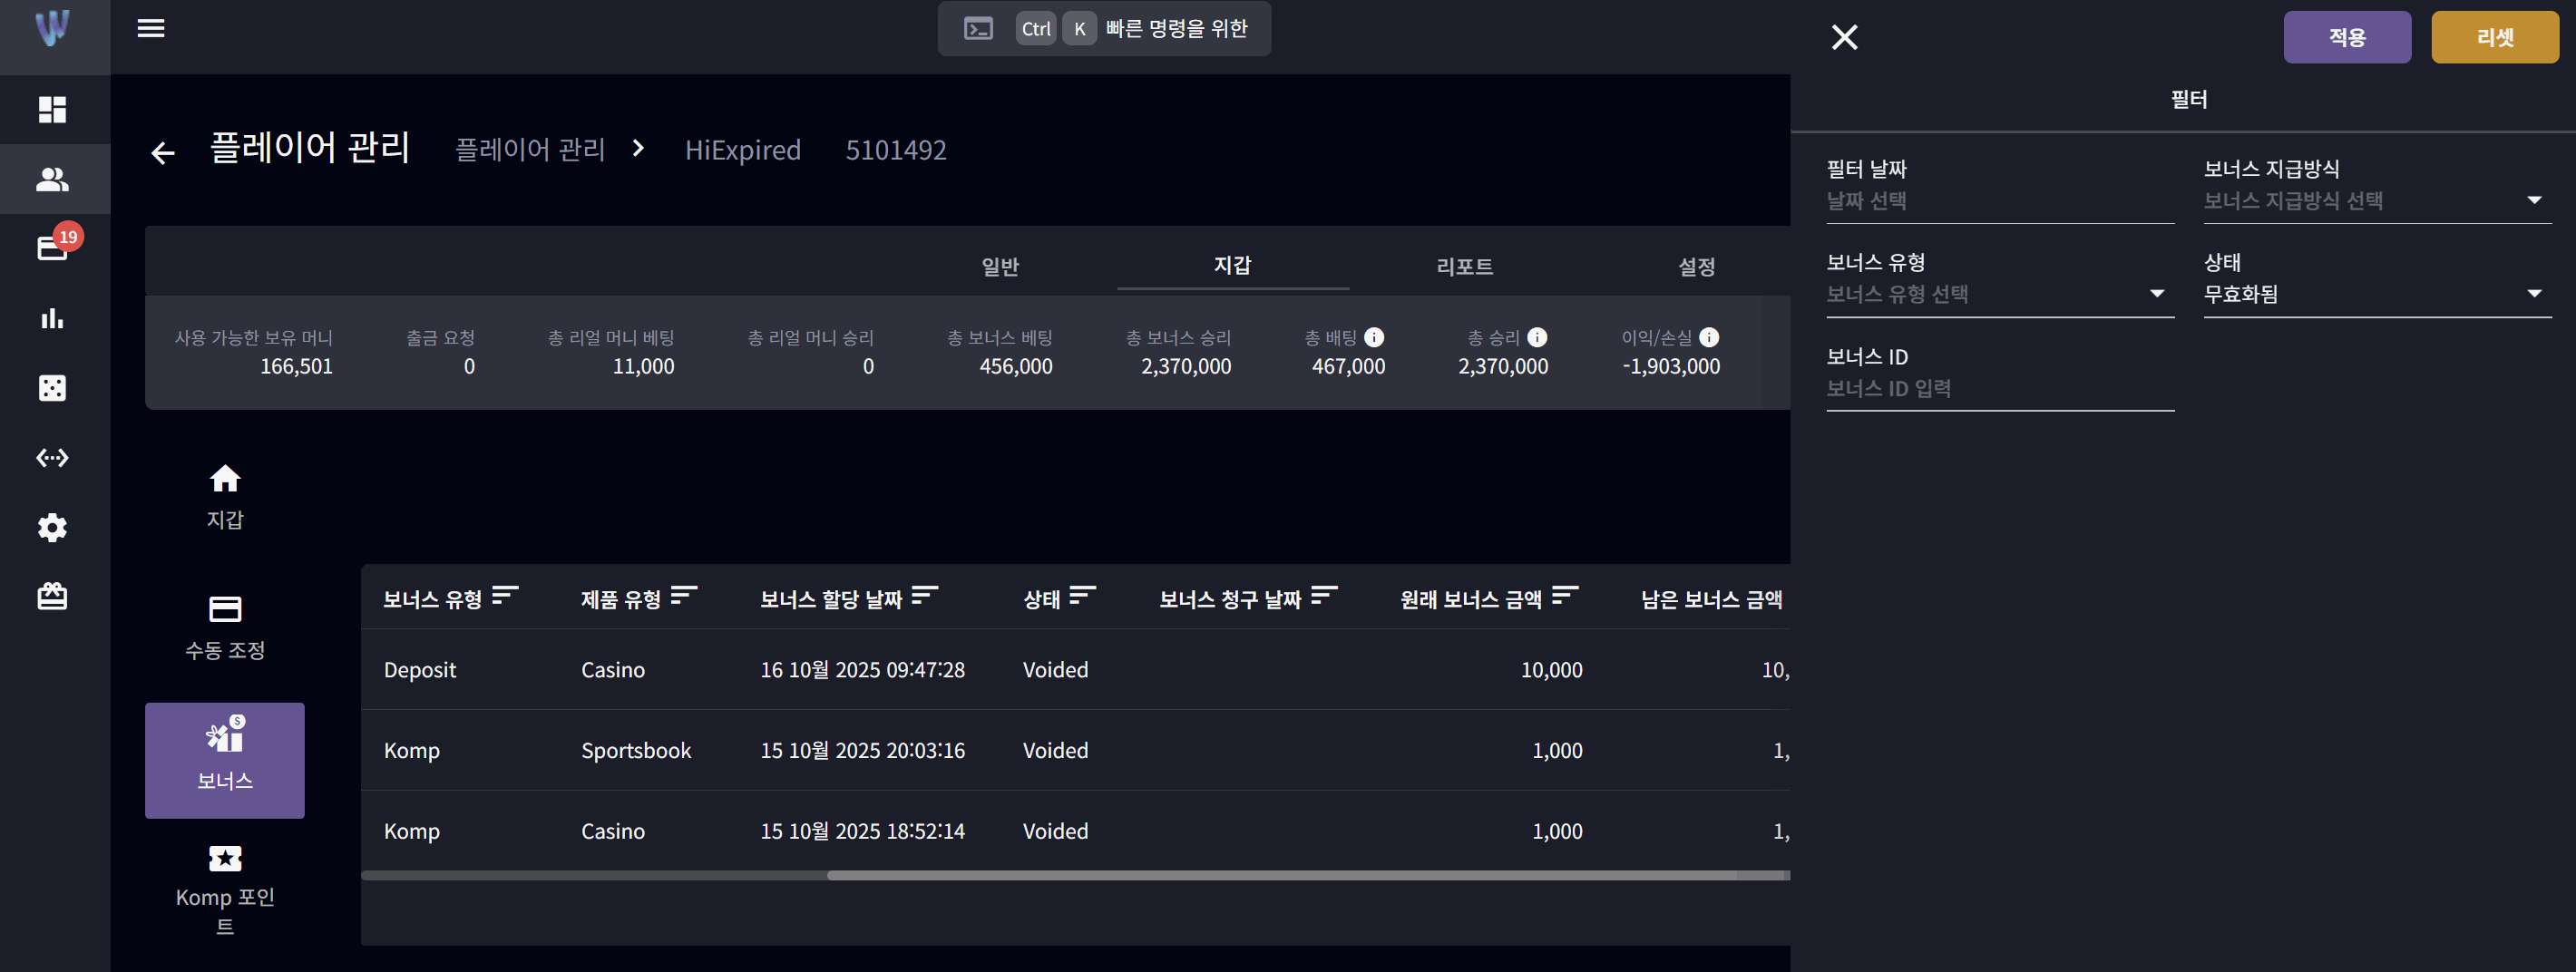Expand the 보너스 지급방식 dropdown

coord(2377,200)
